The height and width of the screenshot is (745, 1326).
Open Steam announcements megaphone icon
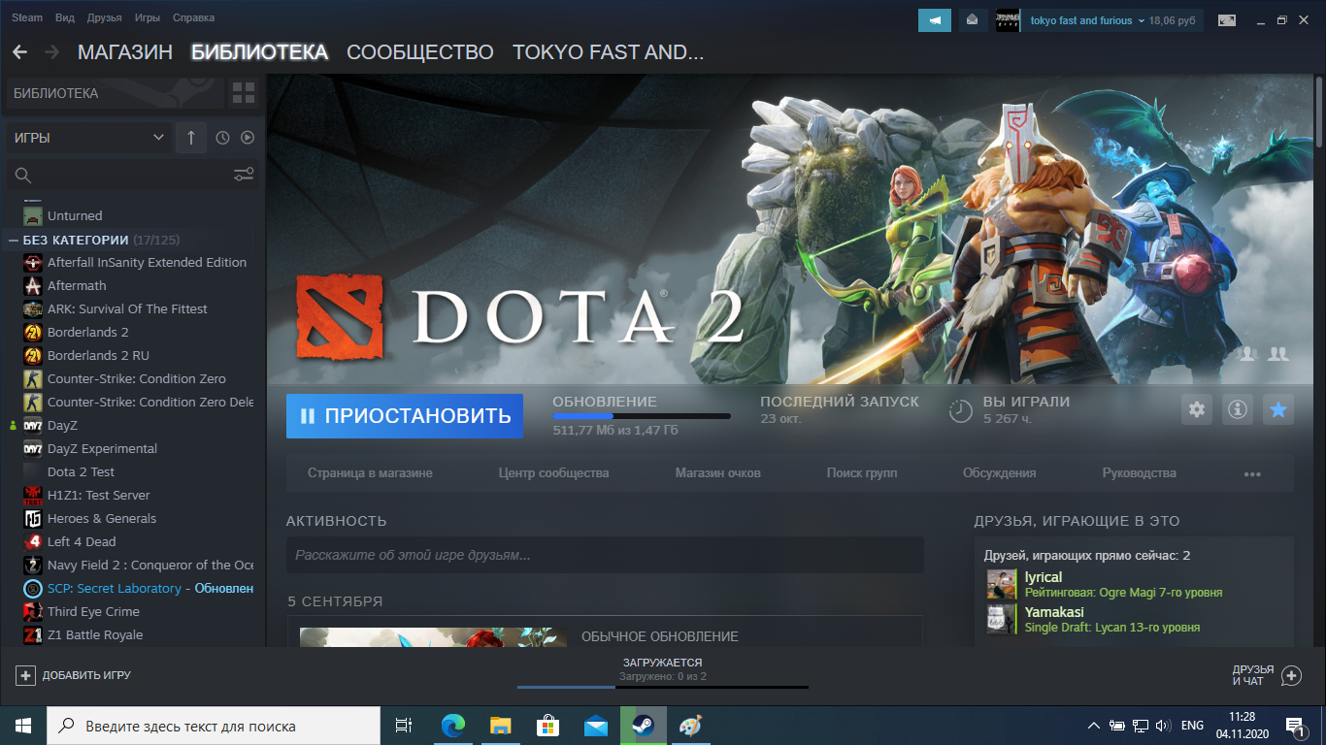(x=935, y=20)
